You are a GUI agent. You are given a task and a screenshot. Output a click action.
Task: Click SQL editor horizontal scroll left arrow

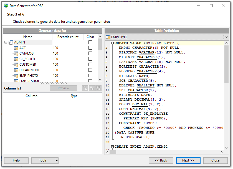pos(107,152)
